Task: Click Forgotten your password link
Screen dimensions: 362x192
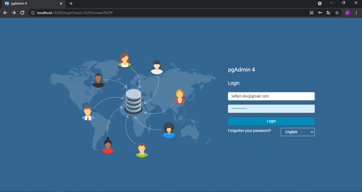Action: pyautogui.click(x=249, y=131)
